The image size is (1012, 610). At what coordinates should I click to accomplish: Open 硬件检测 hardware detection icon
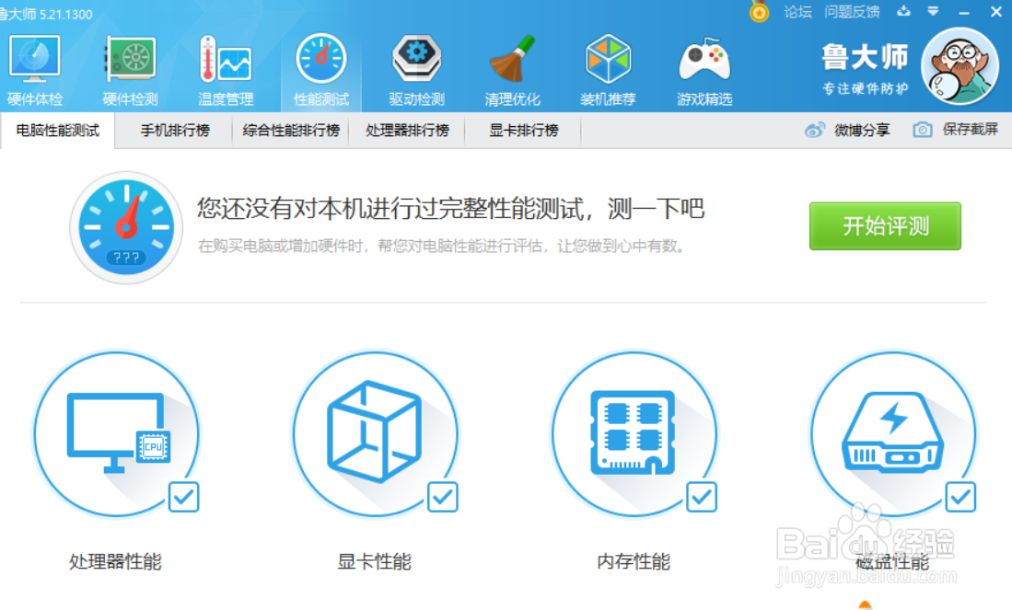click(x=131, y=60)
